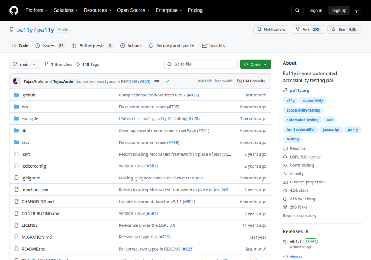The height and width of the screenshot is (260, 371).
Task: Click the example folder icon
Action: click(x=17, y=118)
